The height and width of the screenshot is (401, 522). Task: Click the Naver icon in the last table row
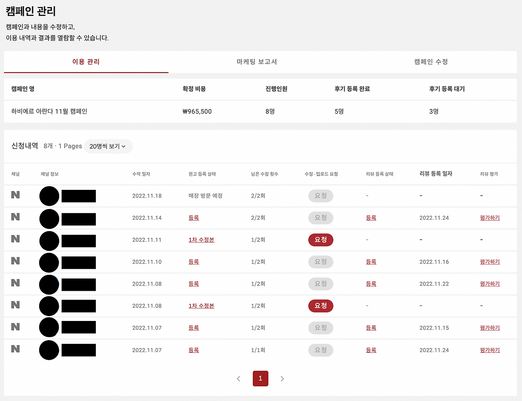click(15, 350)
